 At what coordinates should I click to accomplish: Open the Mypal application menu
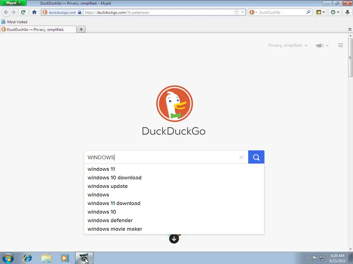click(x=13, y=3)
